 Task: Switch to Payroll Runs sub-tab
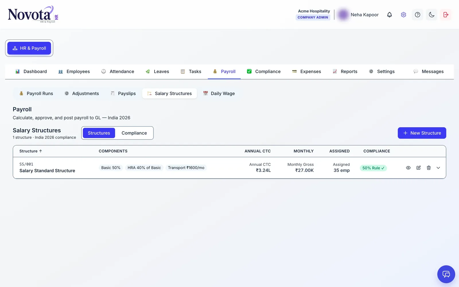36,94
